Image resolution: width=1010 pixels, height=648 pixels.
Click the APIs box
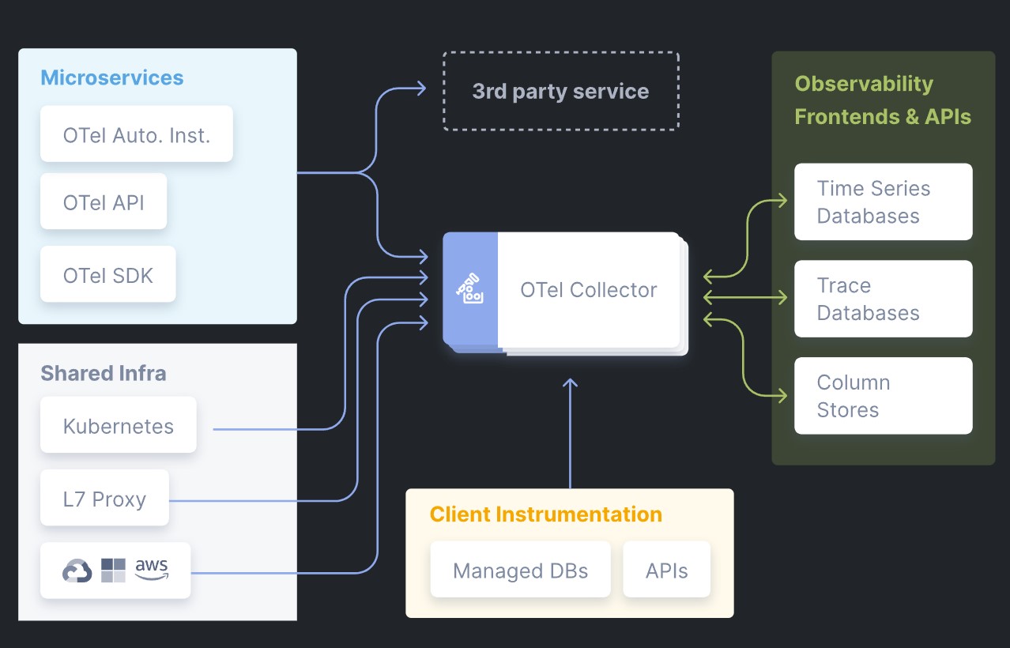click(667, 570)
